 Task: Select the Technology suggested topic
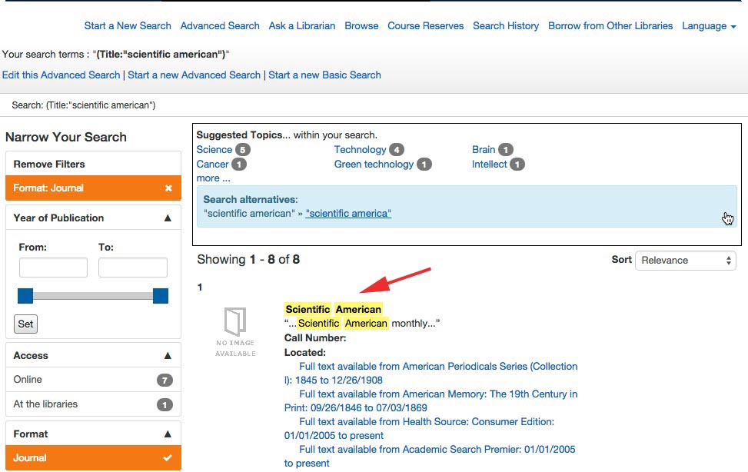click(x=361, y=150)
